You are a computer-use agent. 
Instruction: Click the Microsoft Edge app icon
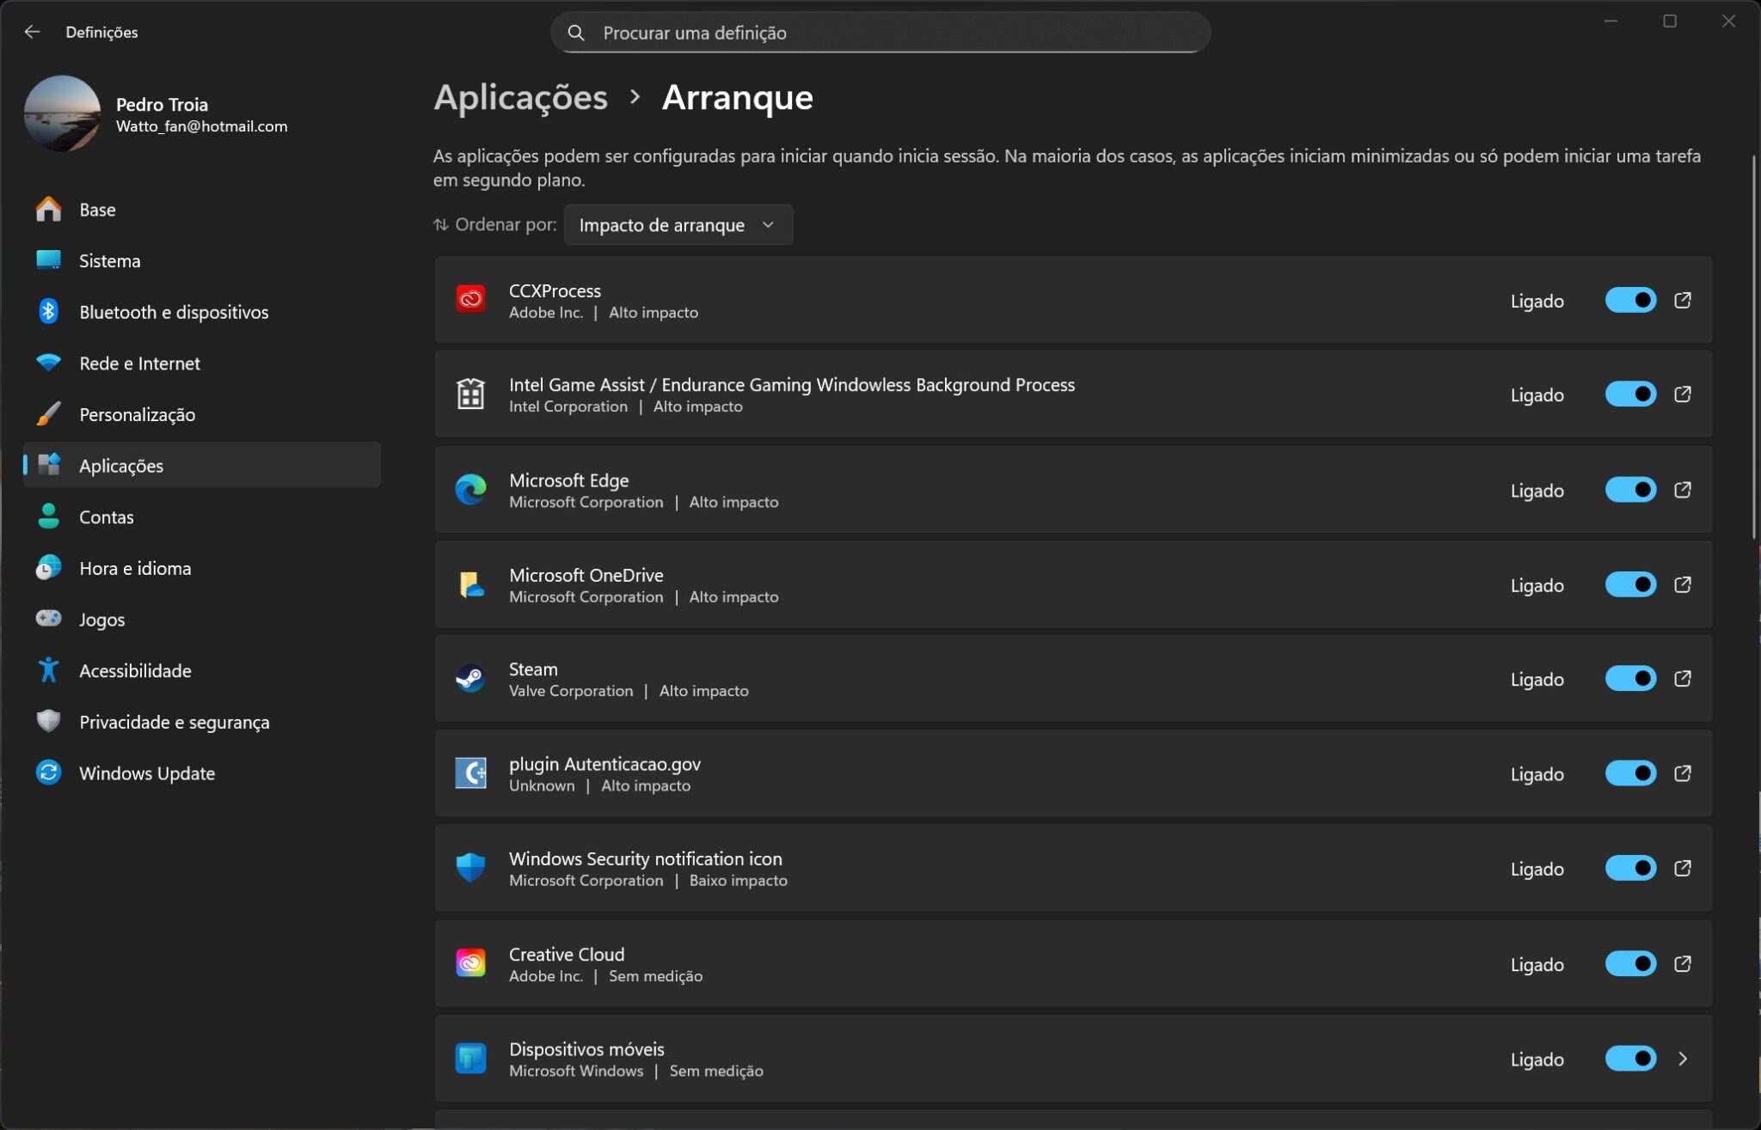pyautogui.click(x=470, y=490)
